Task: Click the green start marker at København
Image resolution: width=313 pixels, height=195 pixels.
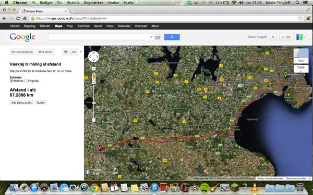Action: point(285,74)
